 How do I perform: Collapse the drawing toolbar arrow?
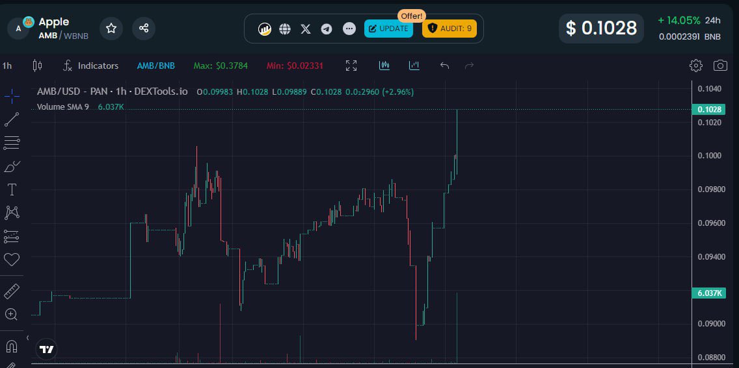click(27, 337)
